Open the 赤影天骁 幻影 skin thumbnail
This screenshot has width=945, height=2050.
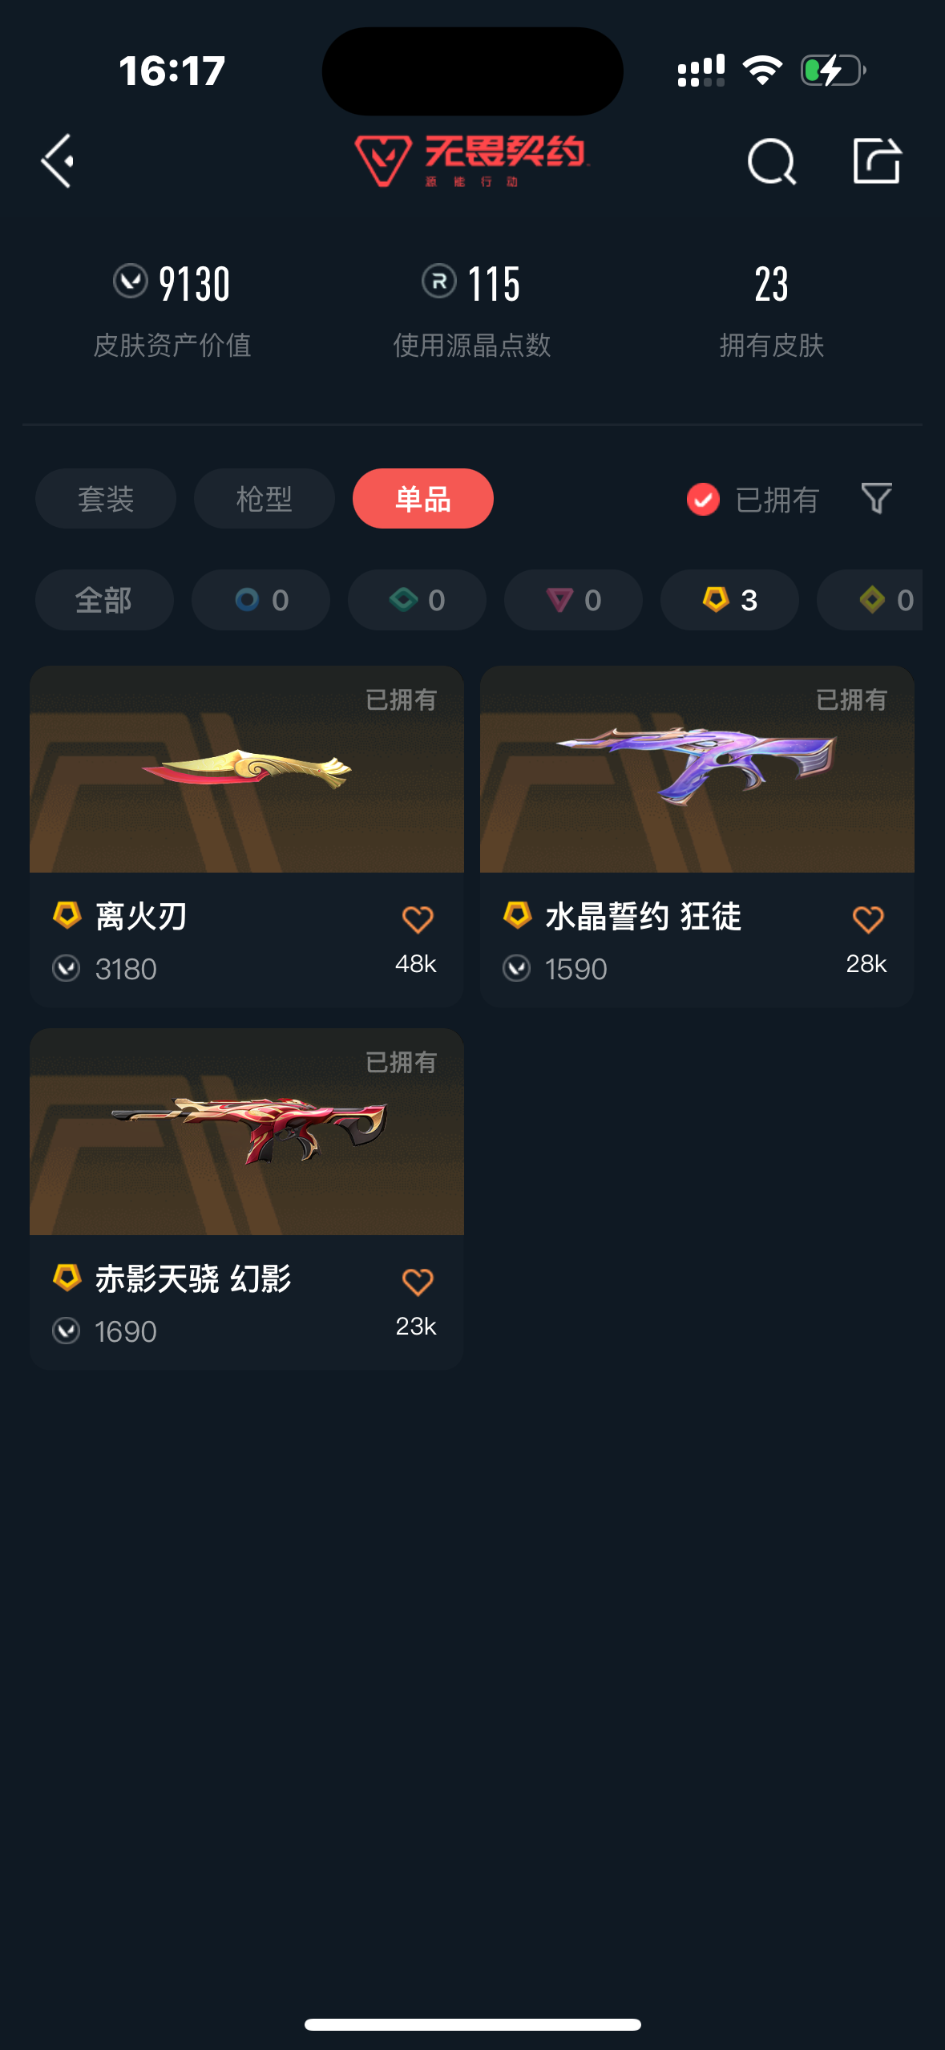[x=247, y=1132]
